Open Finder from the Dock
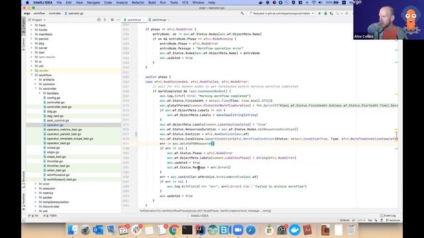This screenshot has width=424, height=238. [x=72, y=230]
